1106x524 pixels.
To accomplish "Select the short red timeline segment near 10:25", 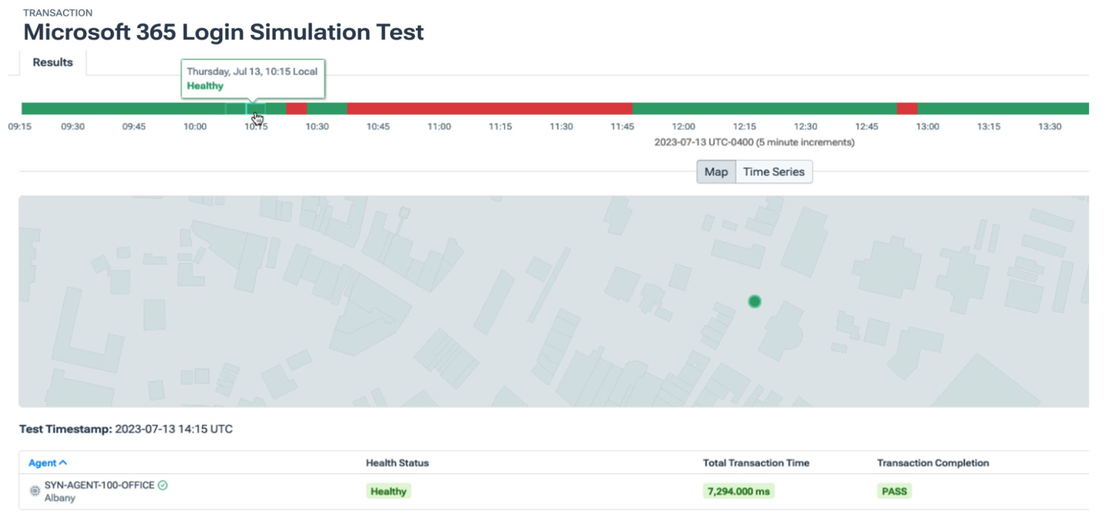I will 296,108.
